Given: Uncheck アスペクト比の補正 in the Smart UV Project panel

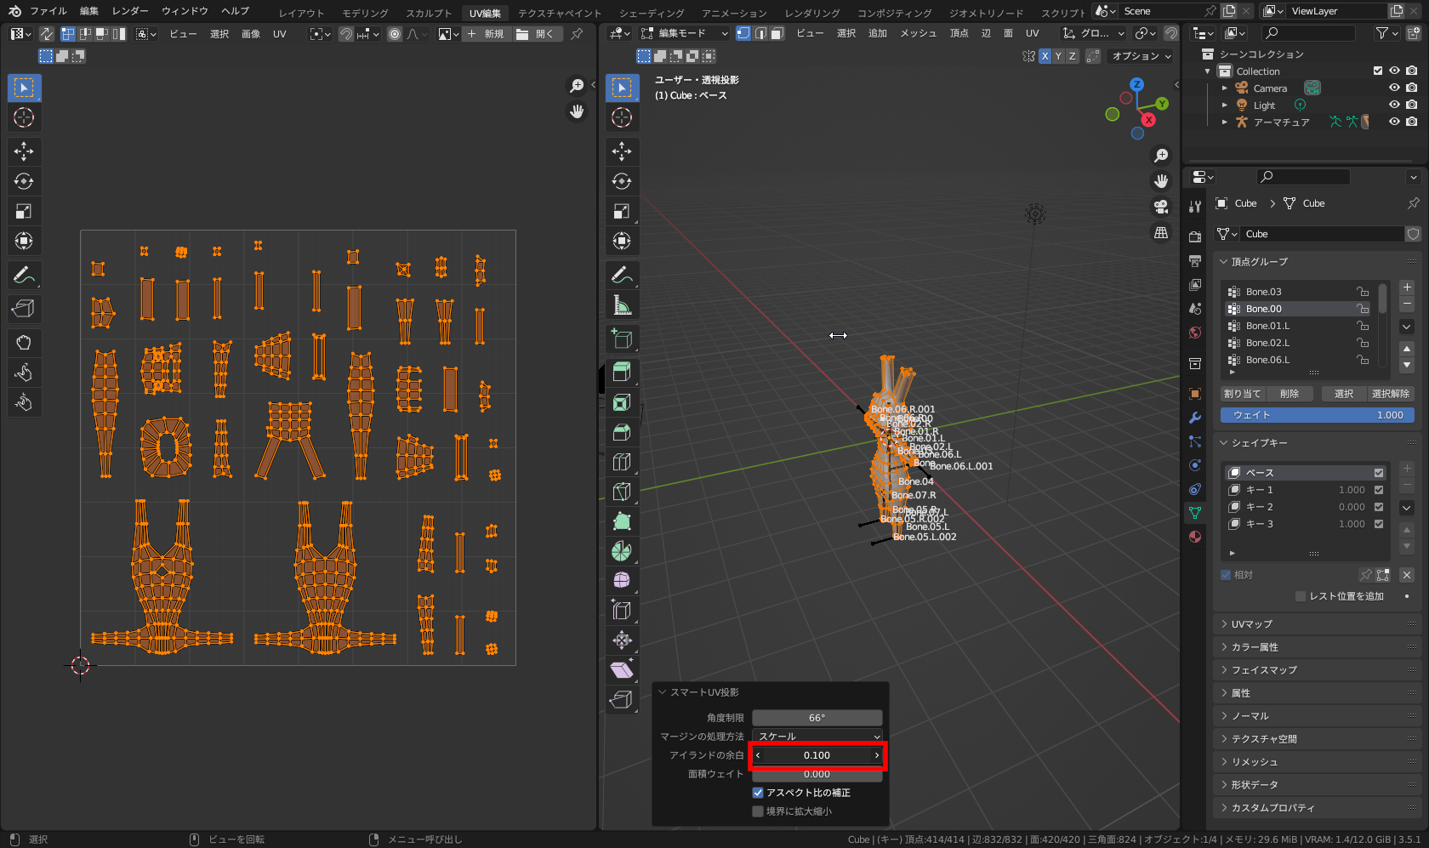Looking at the screenshot, I should [757, 792].
